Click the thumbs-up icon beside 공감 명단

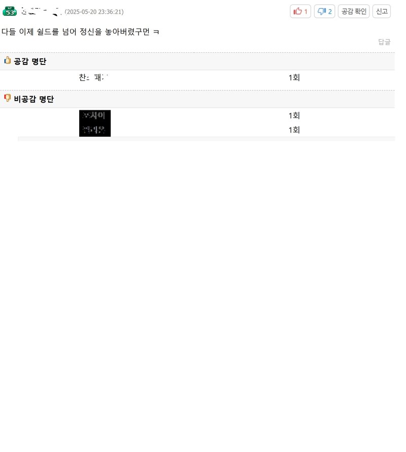7,60
